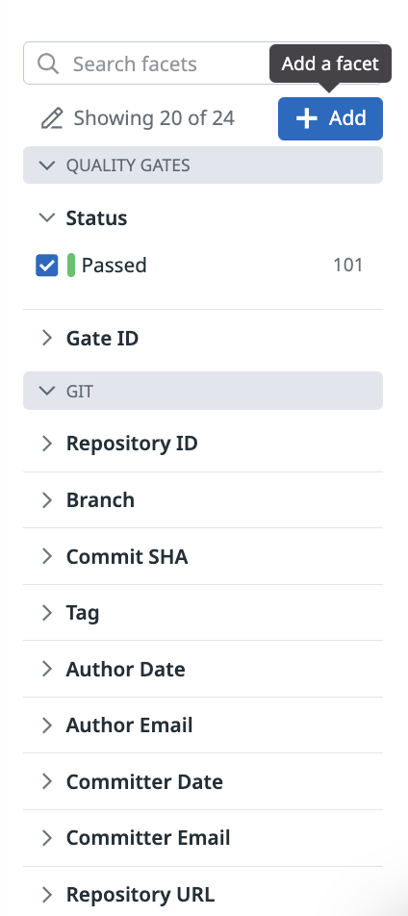Viewport: 408px width, 916px height.
Task: Expand the Gate ID facet
Action: click(203, 339)
